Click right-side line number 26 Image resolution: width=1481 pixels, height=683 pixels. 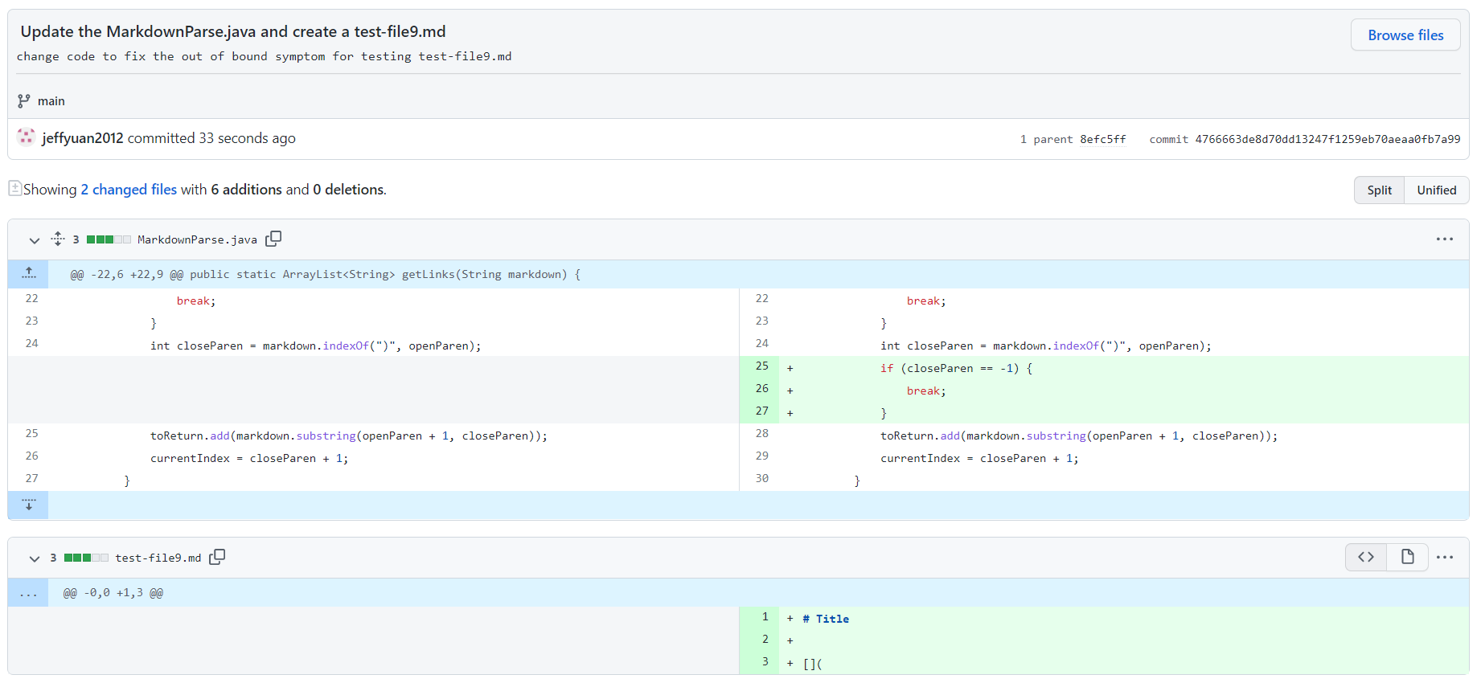(x=761, y=389)
